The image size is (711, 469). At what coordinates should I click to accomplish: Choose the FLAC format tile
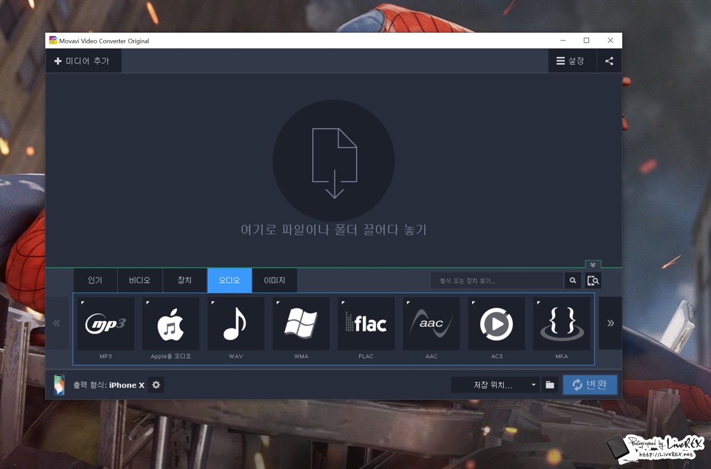tap(366, 323)
